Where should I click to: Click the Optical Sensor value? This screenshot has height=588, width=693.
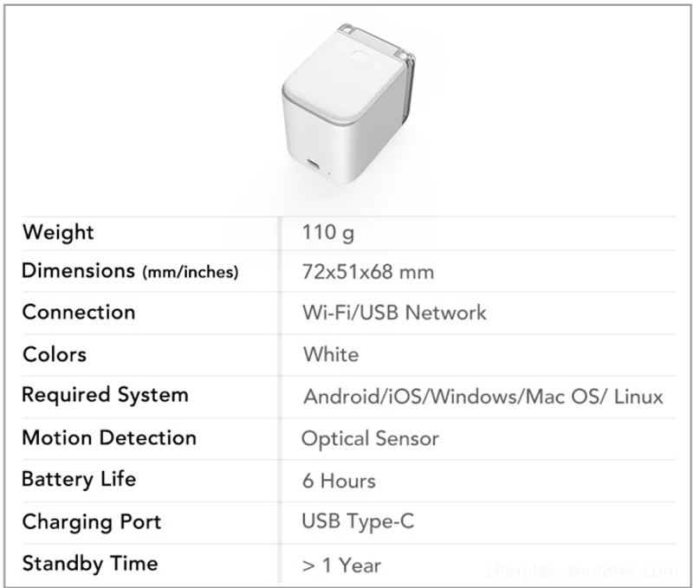[370, 438]
